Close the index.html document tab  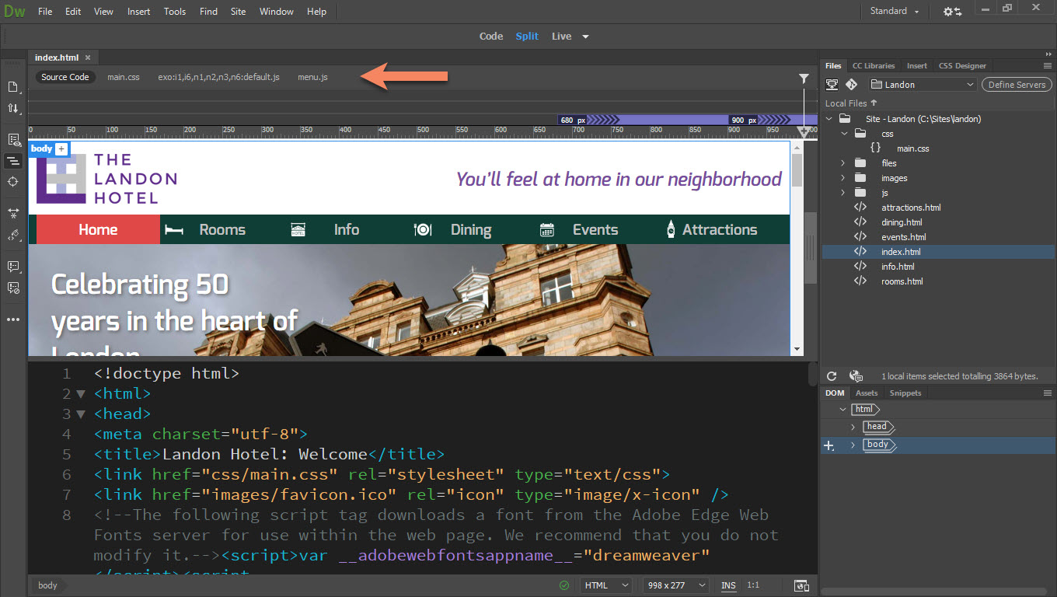88,58
